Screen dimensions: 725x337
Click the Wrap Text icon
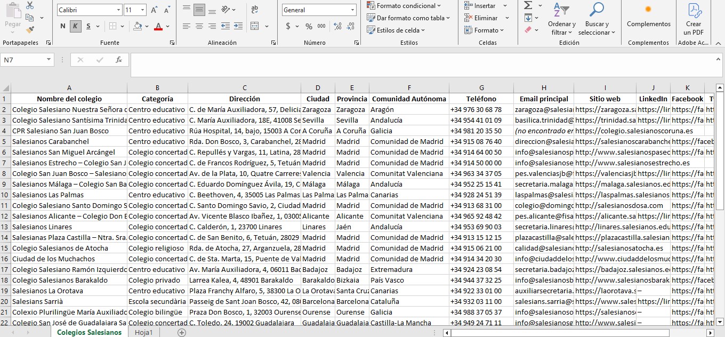click(255, 10)
